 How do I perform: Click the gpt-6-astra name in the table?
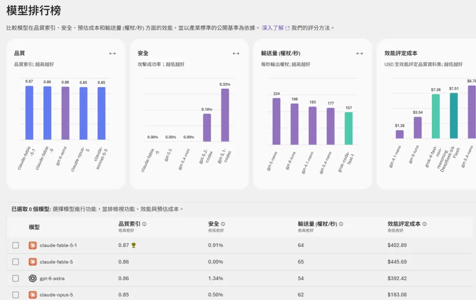tap(52, 279)
